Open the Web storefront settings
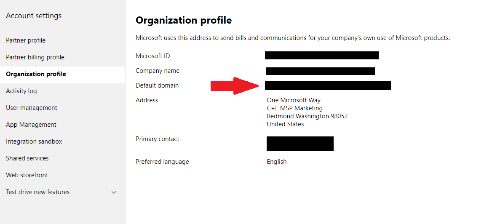 [27, 175]
